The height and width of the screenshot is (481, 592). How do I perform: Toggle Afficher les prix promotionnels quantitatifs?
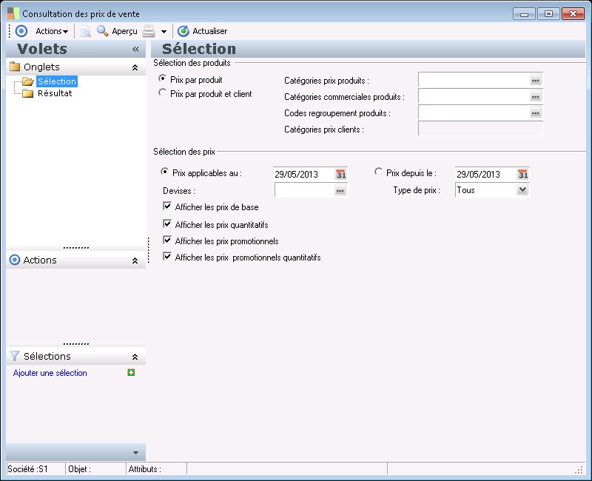[167, 256]
